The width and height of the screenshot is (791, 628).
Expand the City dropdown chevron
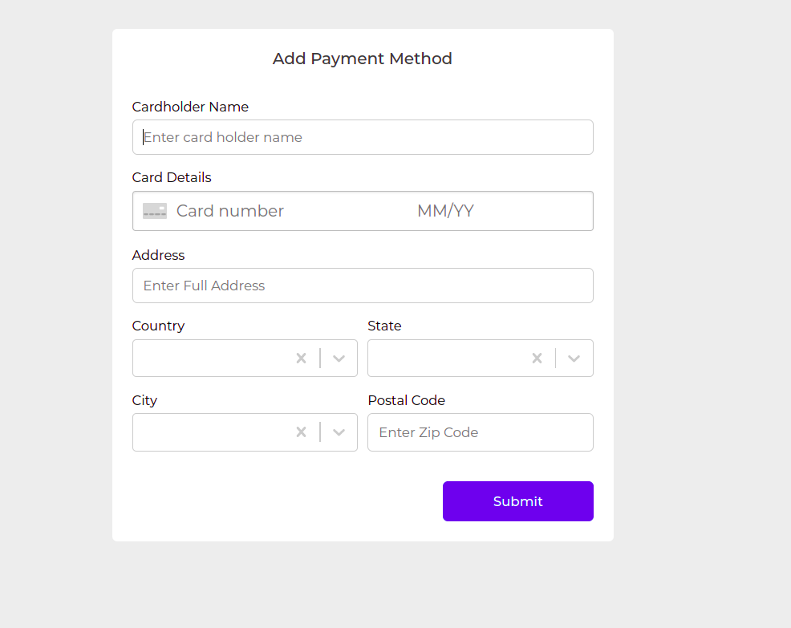click(339, 432)
